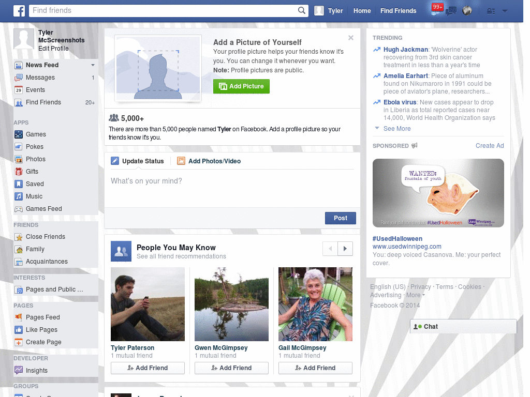Image resolution: width=530 pixels, height=397 pixels.
Task: Click the Facebook logo icon
Action: tap(19, 11)
